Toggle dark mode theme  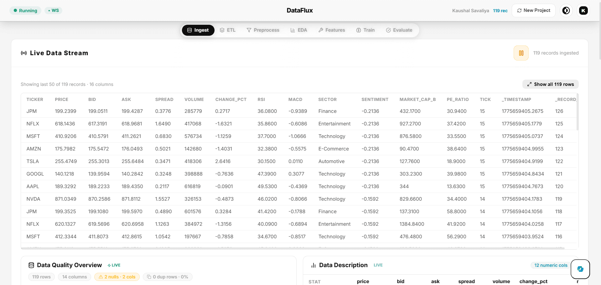(x=566, y=10)
